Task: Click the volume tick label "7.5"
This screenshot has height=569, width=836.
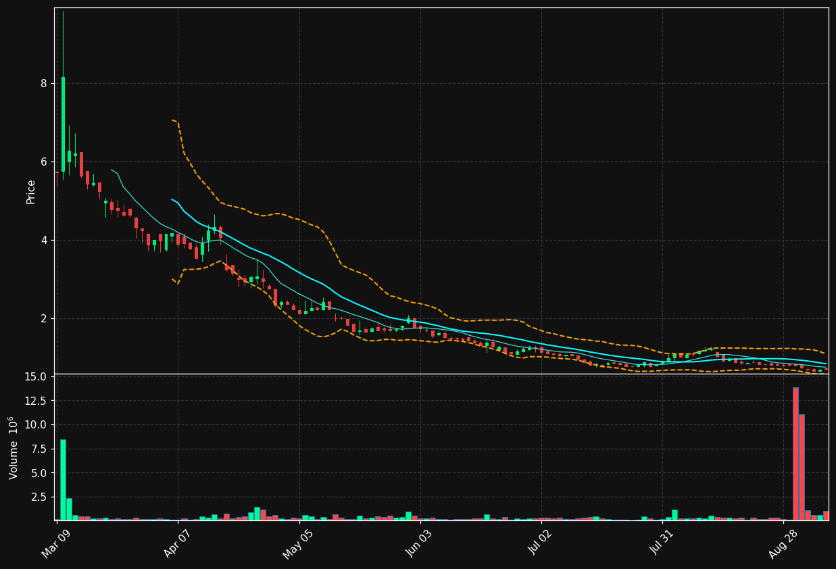Action: [x=39, y=449]
